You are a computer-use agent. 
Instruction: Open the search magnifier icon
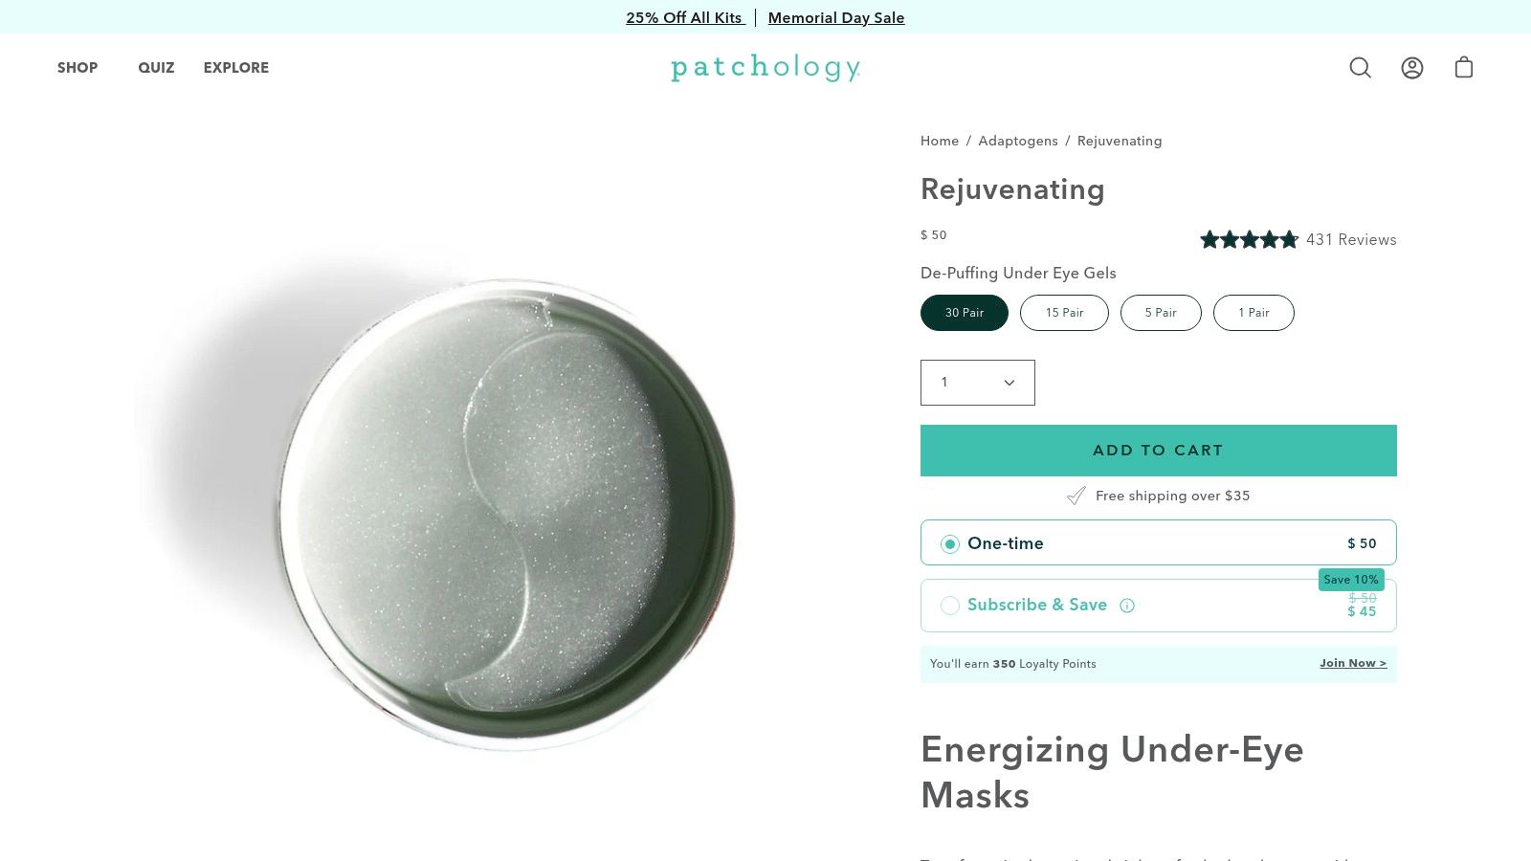tap(1360, 68)
